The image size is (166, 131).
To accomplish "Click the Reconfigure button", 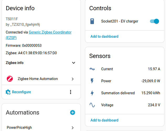I will tap(21, 92).
